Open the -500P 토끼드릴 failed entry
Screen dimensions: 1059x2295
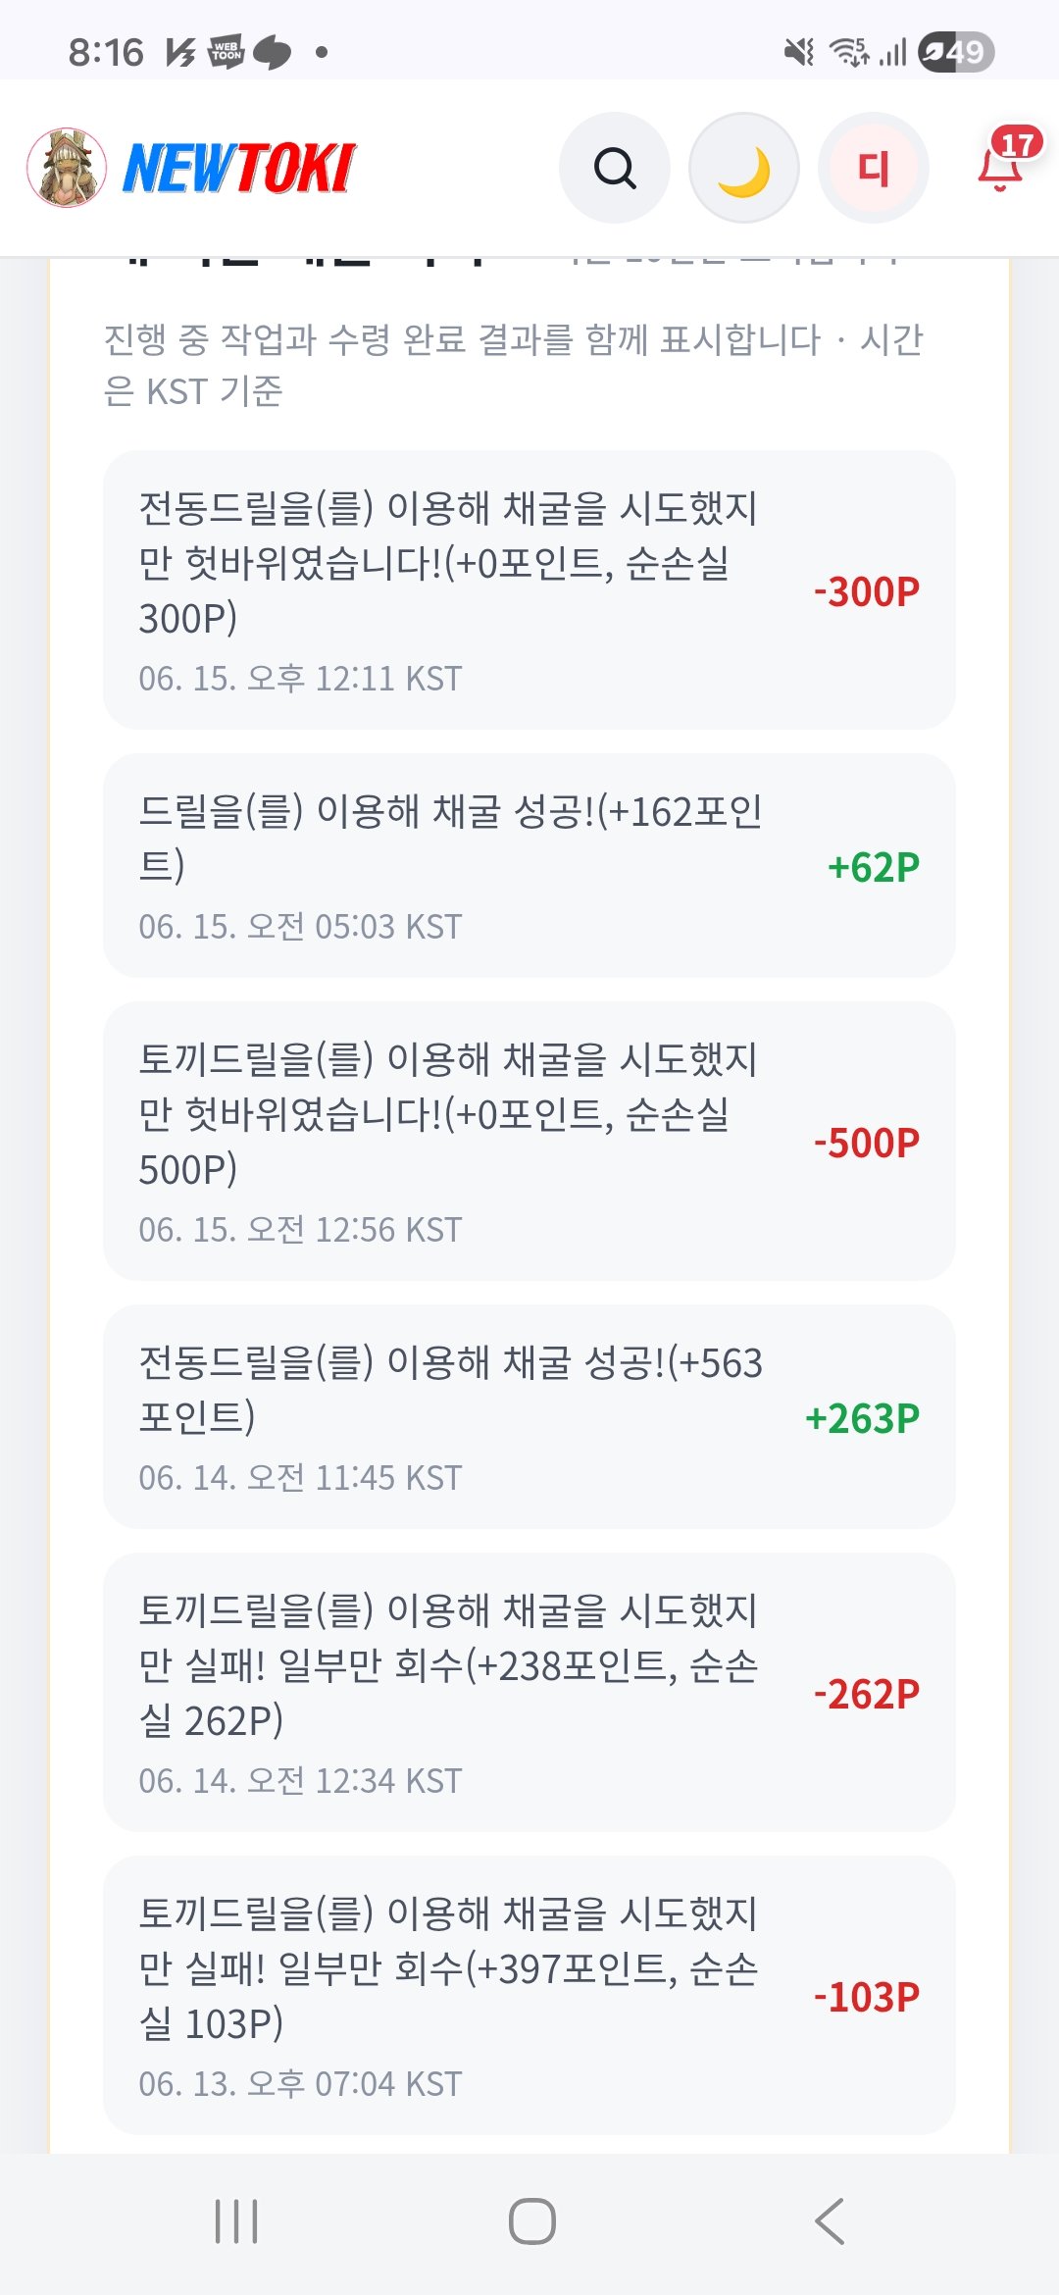(x=529, y=1141)
